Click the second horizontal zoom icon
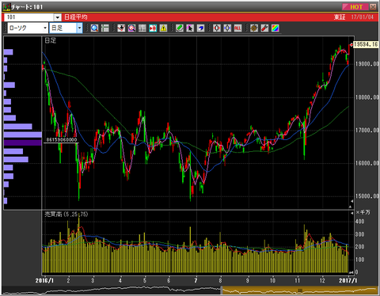This screenshot has width=380, height=296. [x=227, y=28]
